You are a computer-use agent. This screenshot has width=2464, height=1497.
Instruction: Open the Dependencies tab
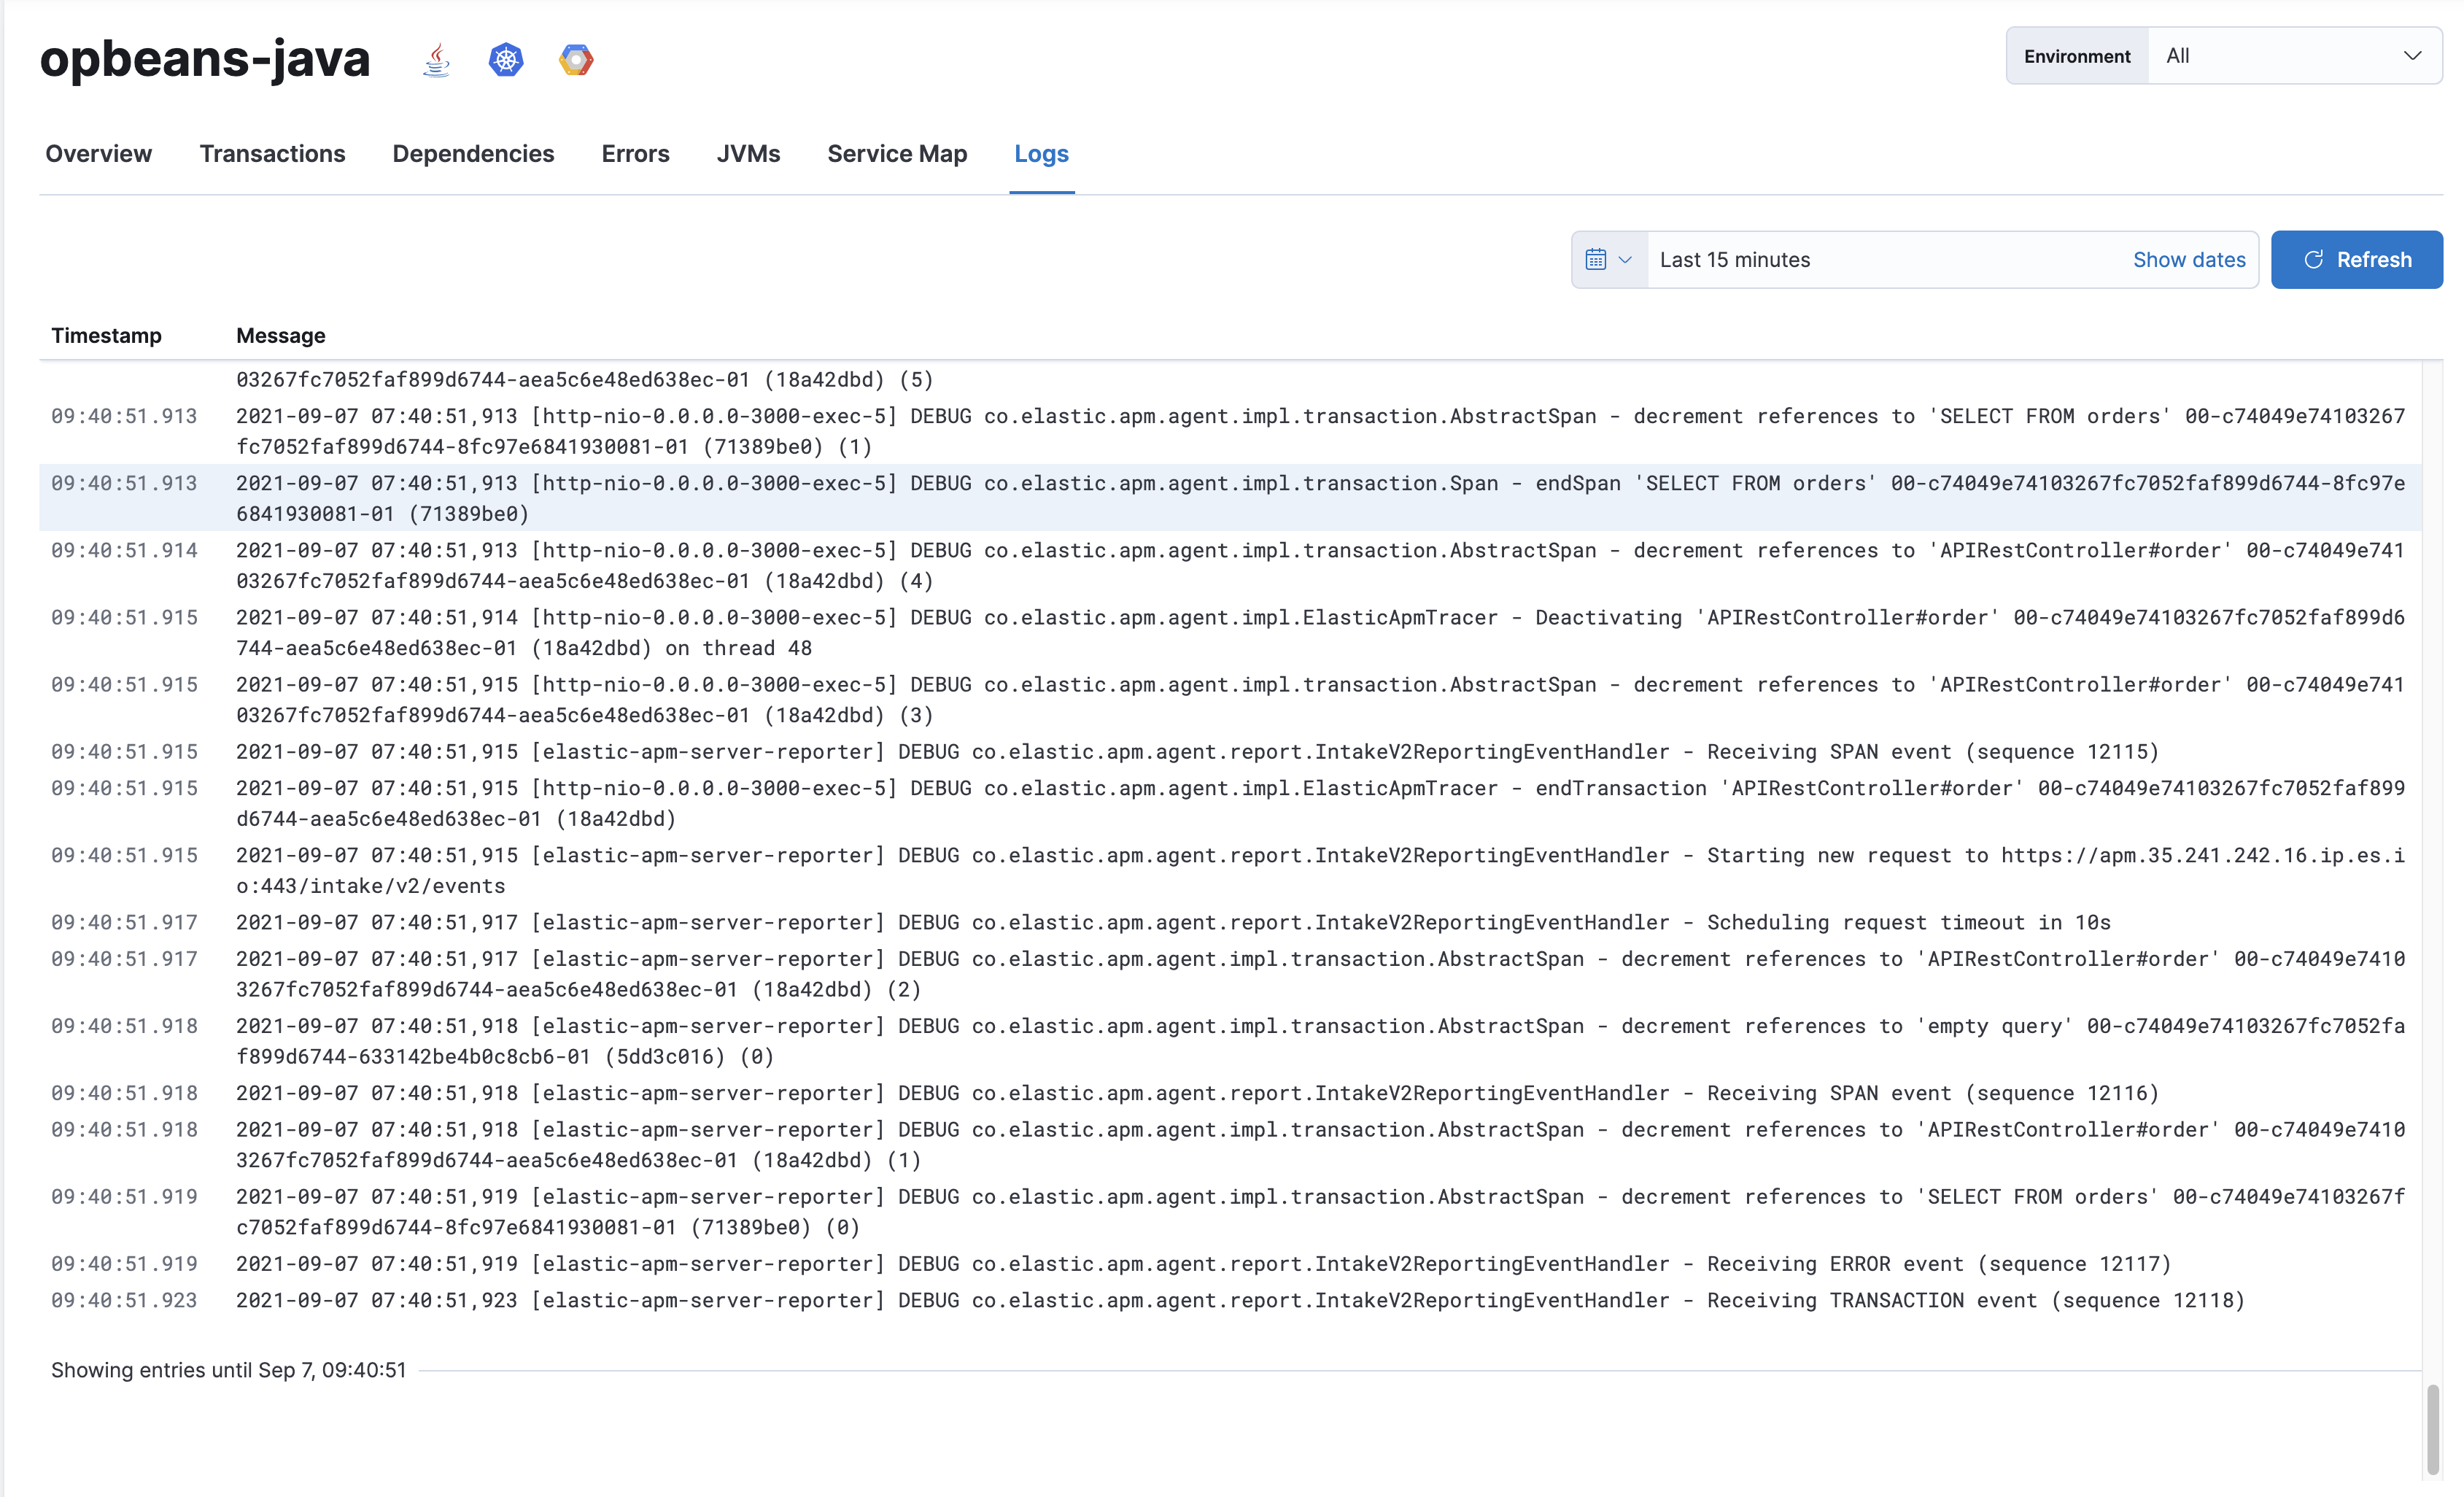pos(473,154)
